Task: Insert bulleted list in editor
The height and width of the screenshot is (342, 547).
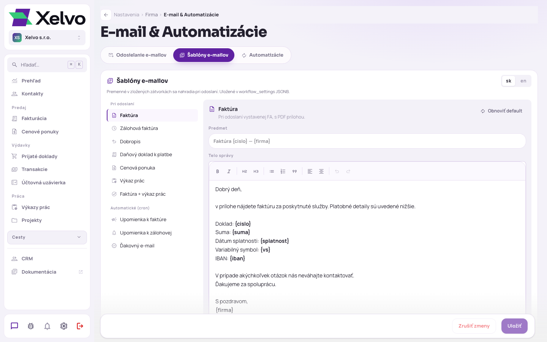Action: coord(272,171)
